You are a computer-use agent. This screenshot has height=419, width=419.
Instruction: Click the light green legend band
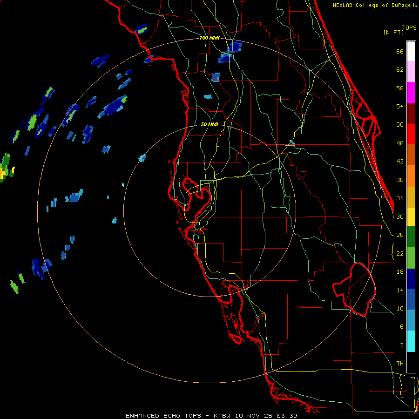[411, 258]
